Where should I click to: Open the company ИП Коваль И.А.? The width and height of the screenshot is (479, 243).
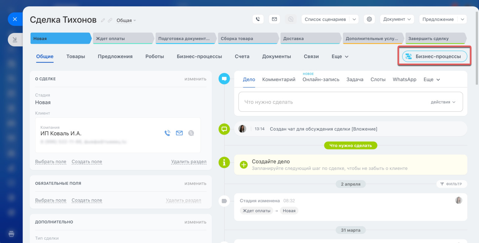coord(61,133)
